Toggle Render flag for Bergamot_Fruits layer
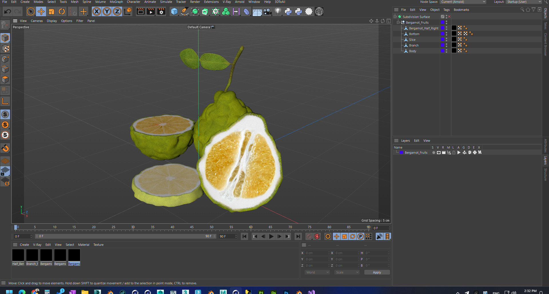549x294 pixels. tap(444, 153)
